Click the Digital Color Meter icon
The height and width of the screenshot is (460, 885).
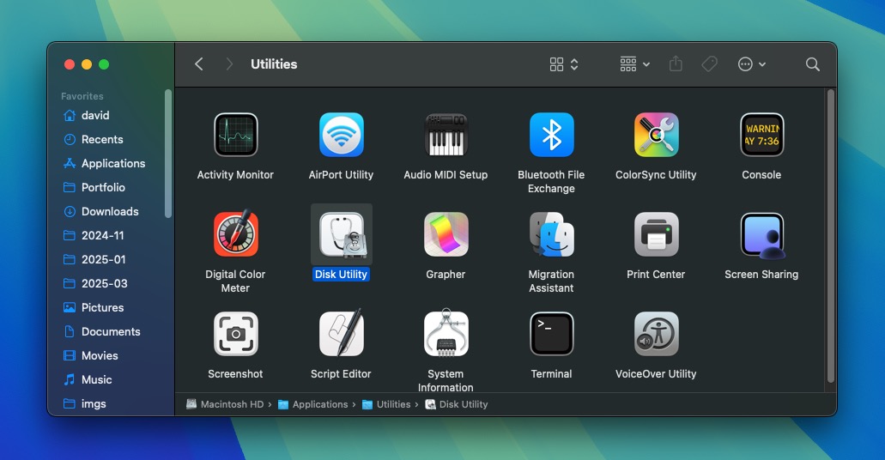pyautogui.click(x=236, y=233)
